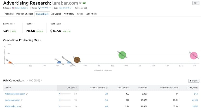Click the United States flag icon
Image resolution: width=201 pixels, height=110 pixels.
13,8
